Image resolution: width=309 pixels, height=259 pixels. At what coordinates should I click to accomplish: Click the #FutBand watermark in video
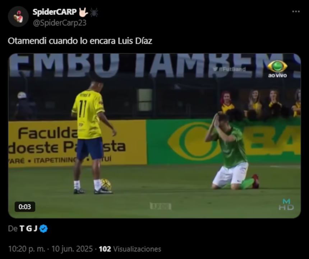point(230,69)
